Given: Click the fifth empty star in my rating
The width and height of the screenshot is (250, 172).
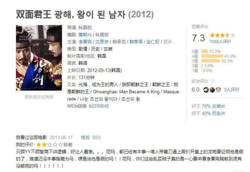Looking at the screenshot, I should (61, 145).
